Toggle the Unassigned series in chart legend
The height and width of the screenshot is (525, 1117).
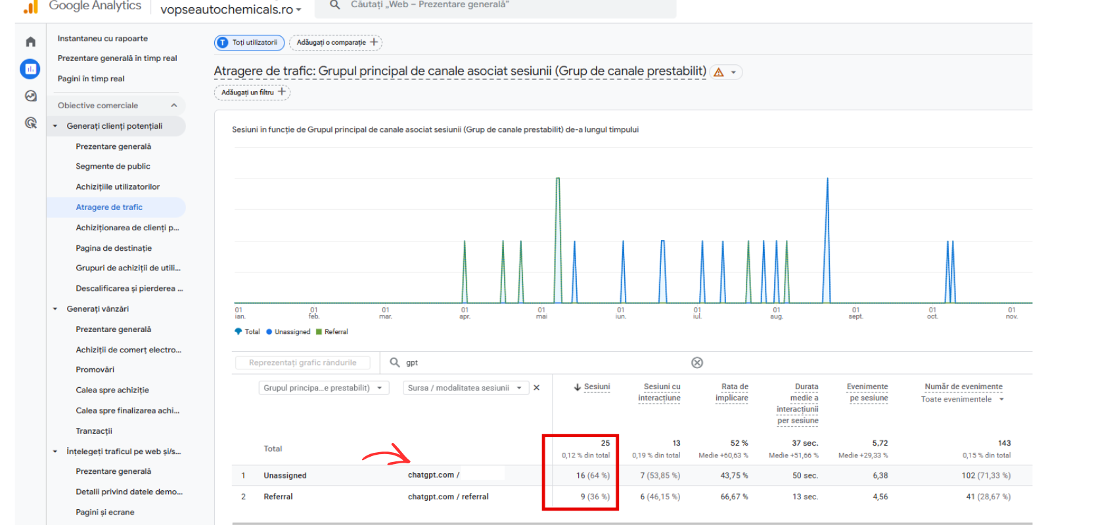tap(288, 332)
